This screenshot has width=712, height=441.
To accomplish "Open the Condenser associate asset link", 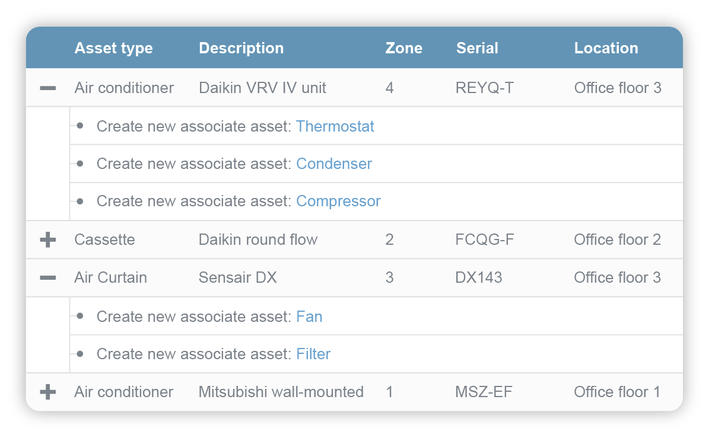I will click(334, 164).
